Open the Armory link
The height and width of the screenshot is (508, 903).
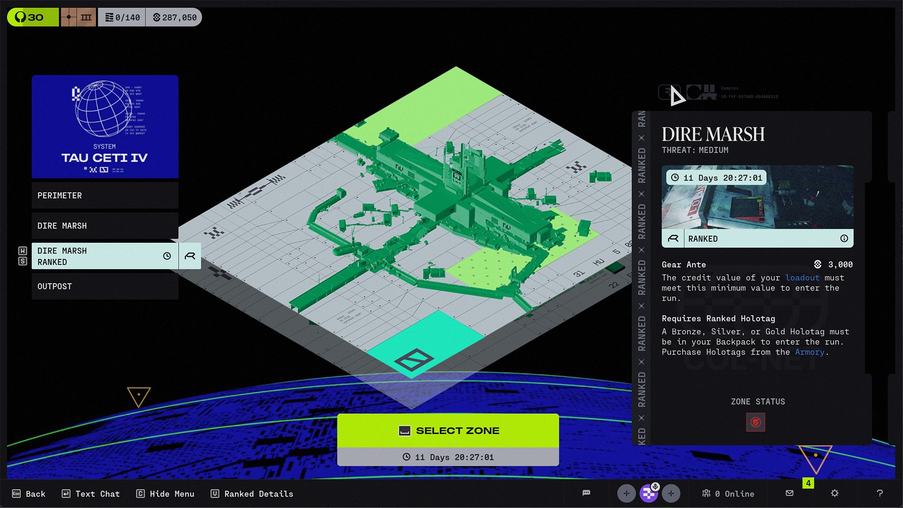pyautogui.click(x=809, y=352)
